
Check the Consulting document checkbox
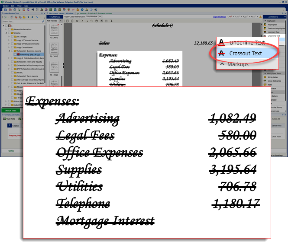(16, 54)
